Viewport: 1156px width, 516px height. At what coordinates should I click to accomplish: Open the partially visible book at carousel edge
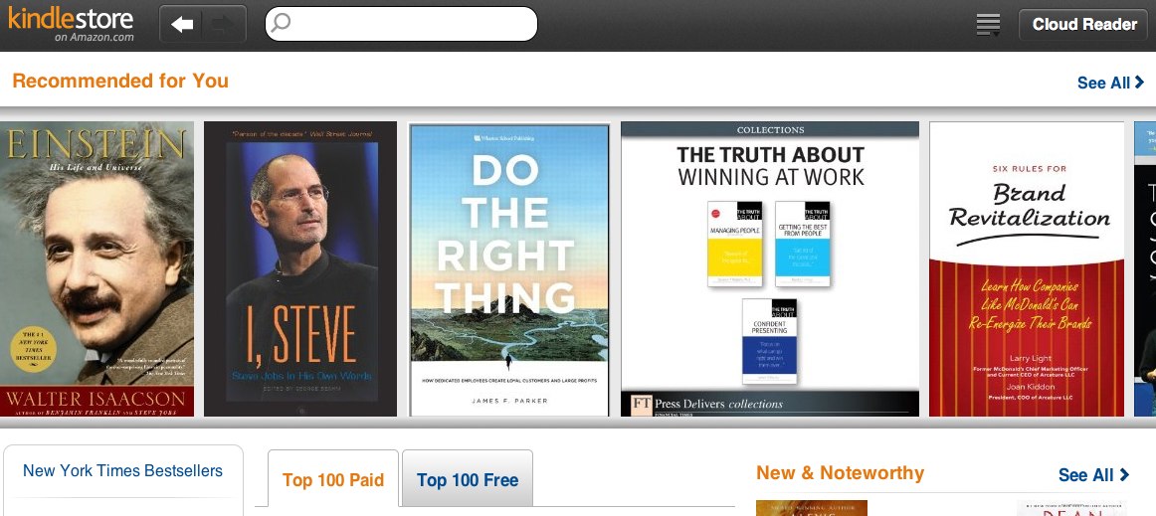click(x=1145, y=269)
